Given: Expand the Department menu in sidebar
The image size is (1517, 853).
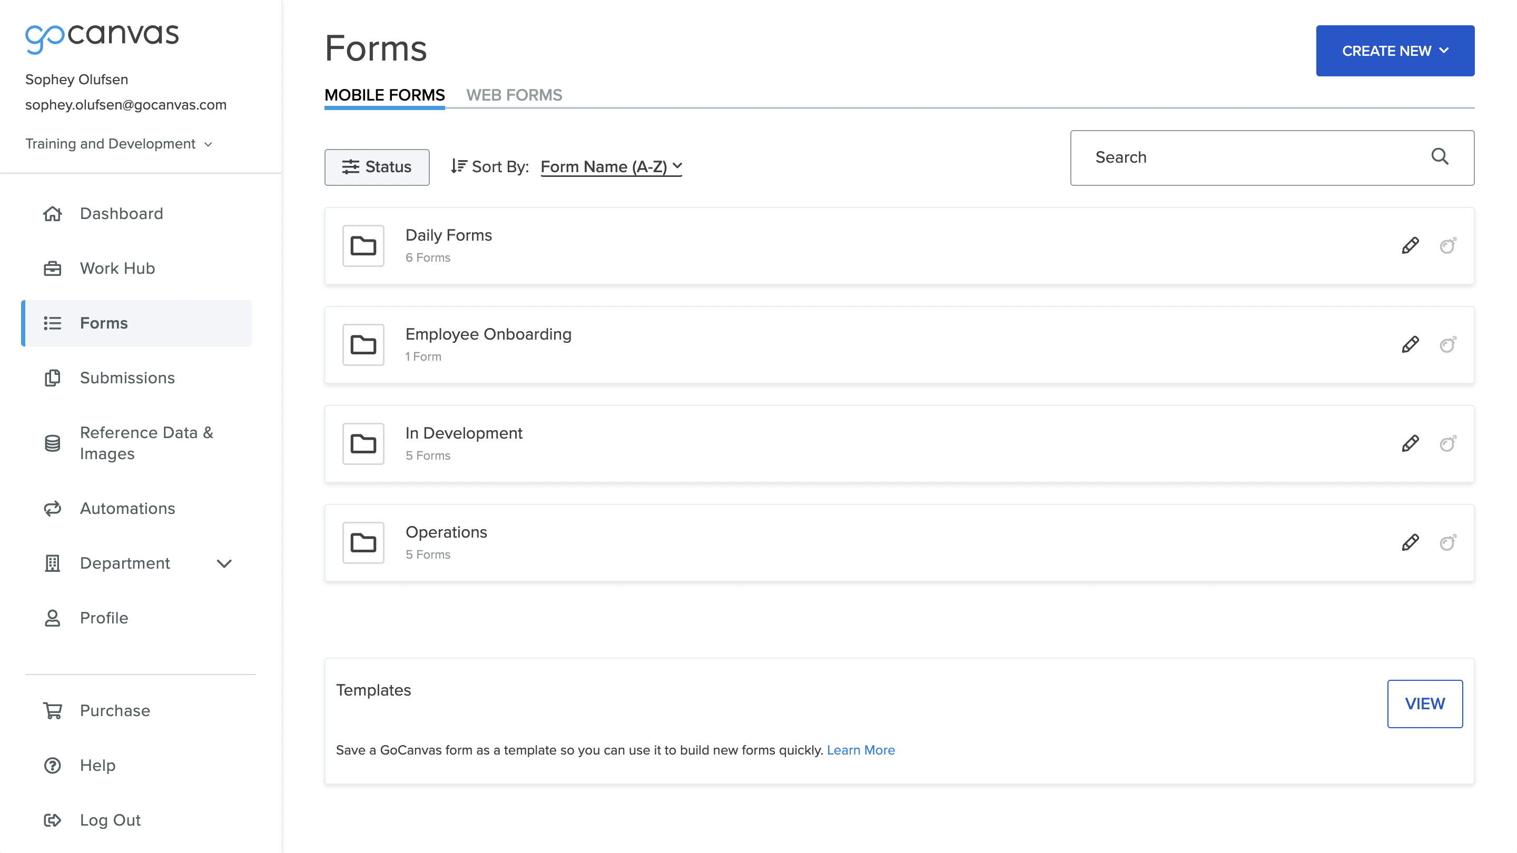Looking at the screenshot, I should coord(224,563).
